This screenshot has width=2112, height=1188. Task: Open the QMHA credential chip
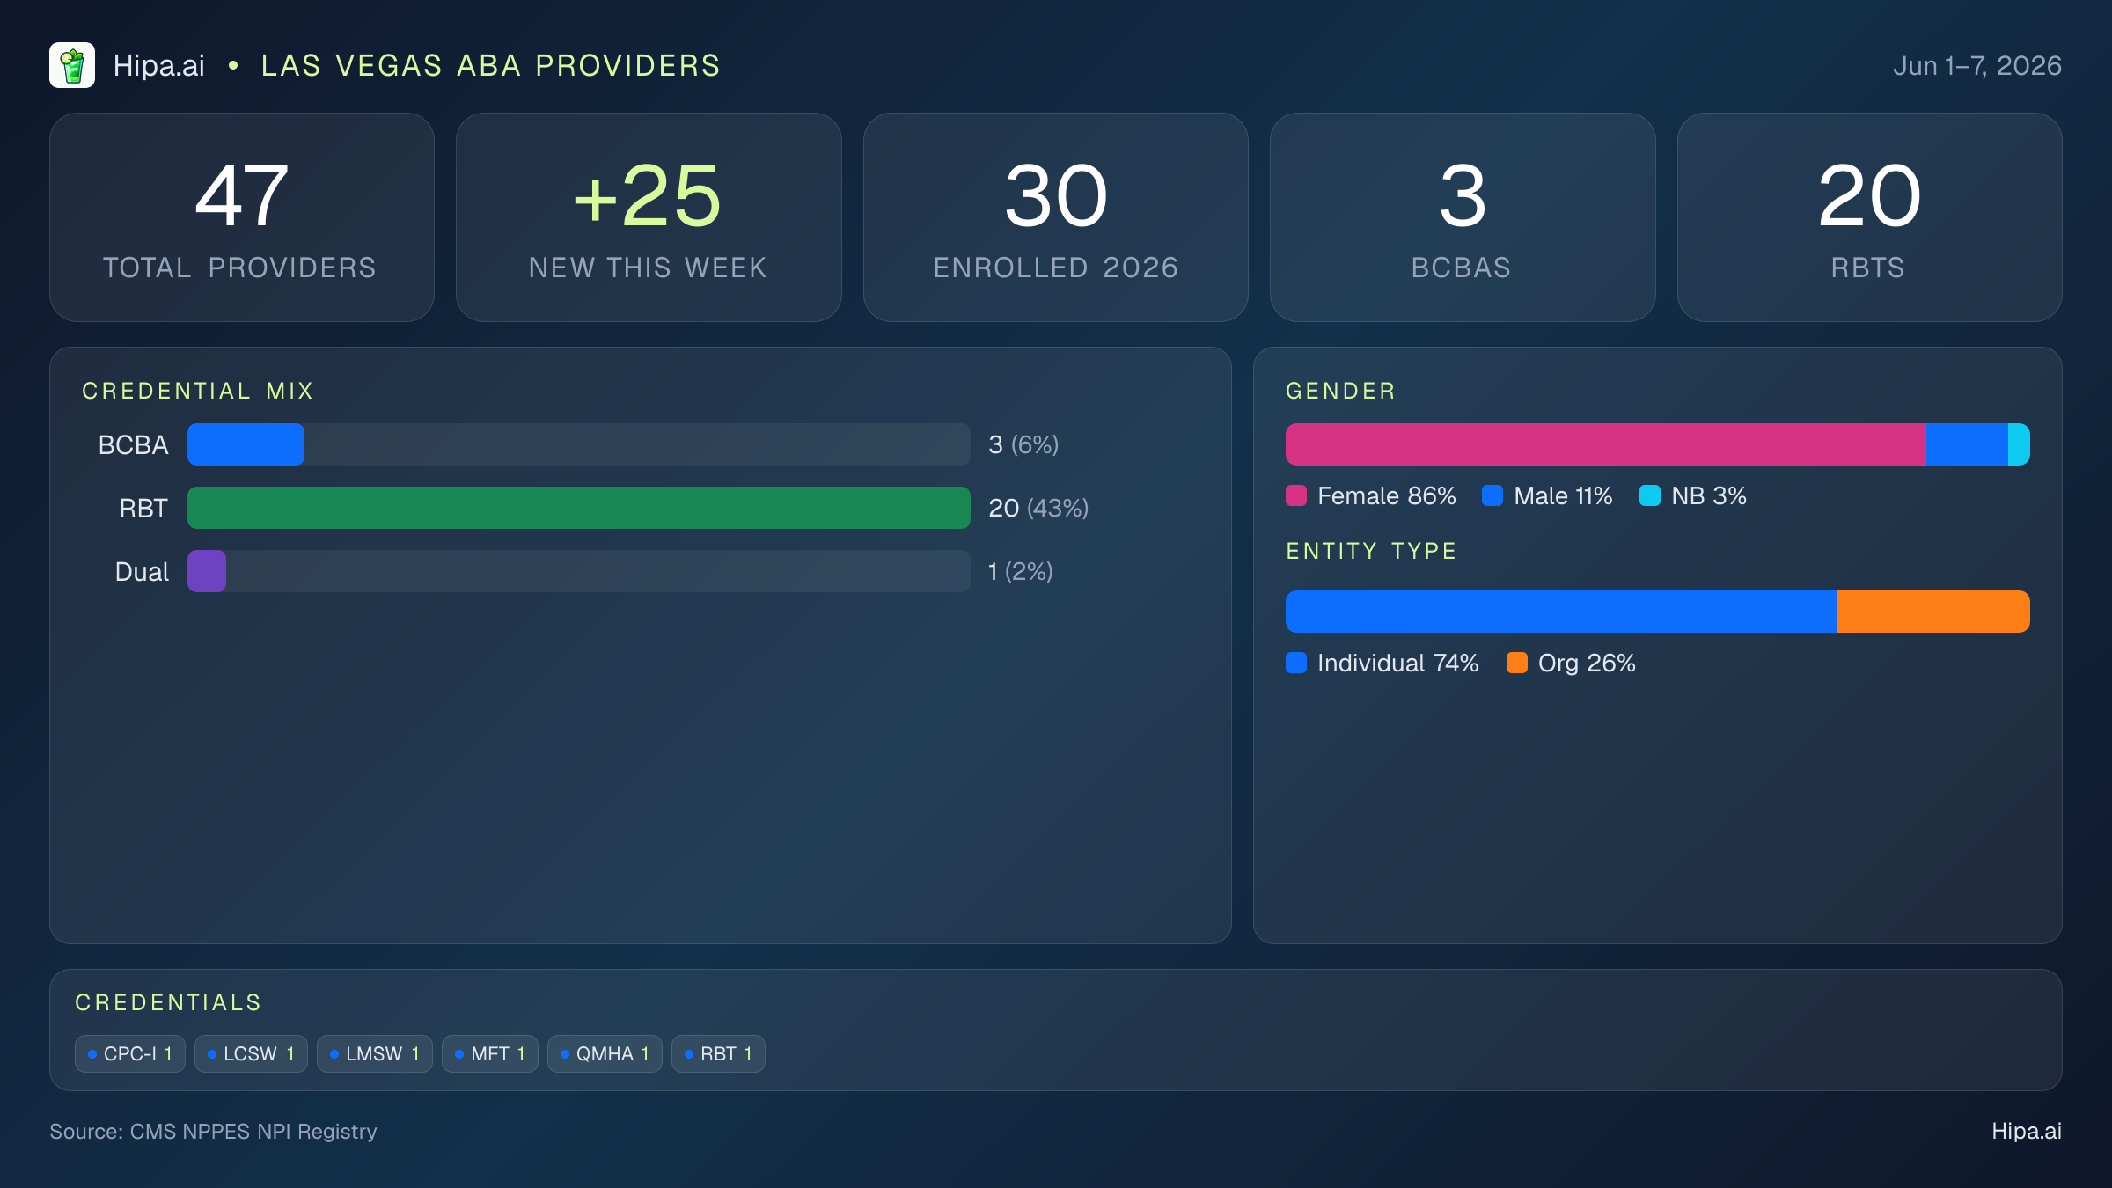click(605, 1053)
